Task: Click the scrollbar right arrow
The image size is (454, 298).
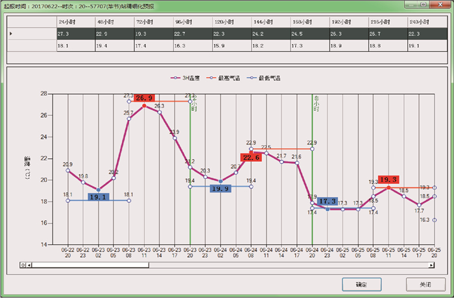Action: coord(431,265)
